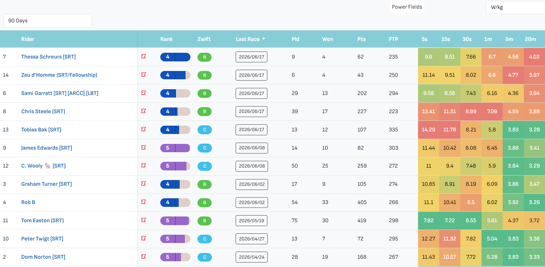
Task: Open Zeu d'Homme (SRT/Fellowship) rider profile
Action: 59,75
